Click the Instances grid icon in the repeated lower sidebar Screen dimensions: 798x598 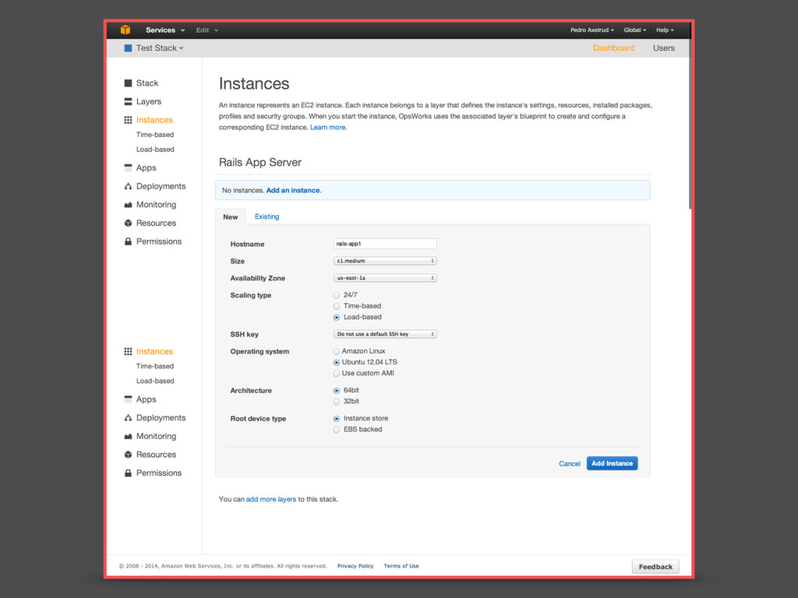click(128, 351)
